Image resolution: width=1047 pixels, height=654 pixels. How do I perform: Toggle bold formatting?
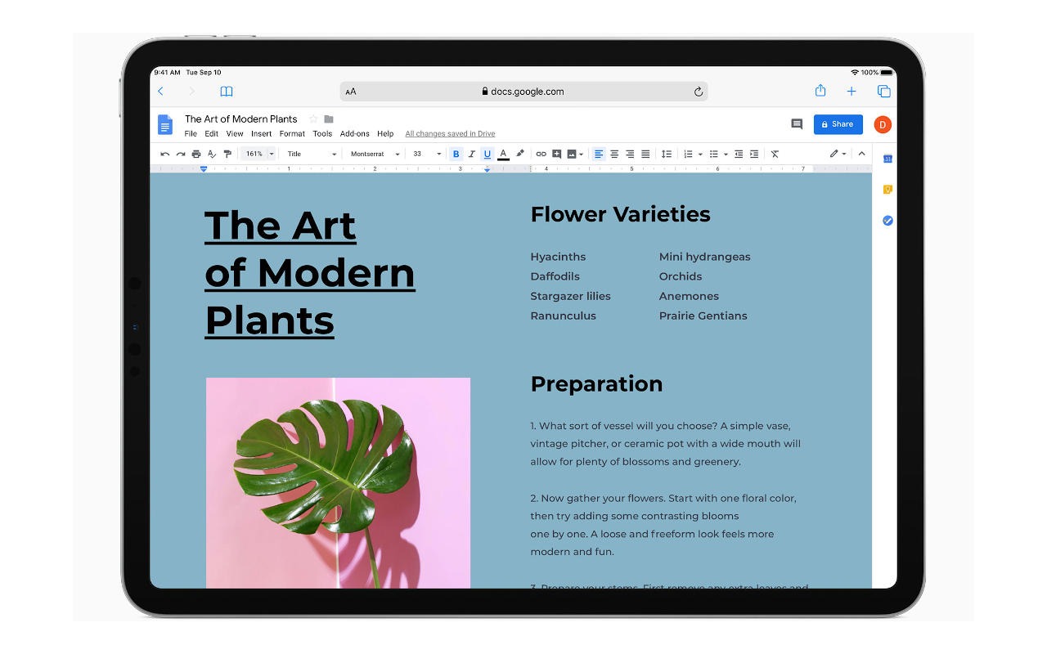tap(456, 154)
